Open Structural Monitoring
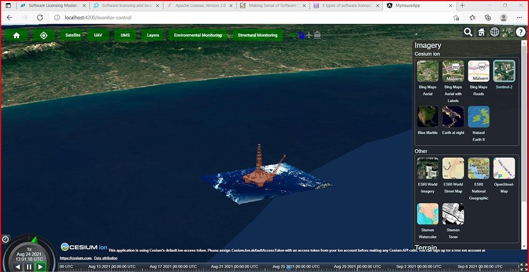 pos(257,35)
